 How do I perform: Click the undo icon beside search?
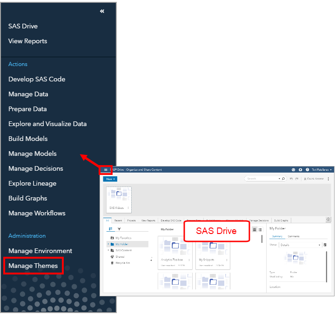point(291,179)
